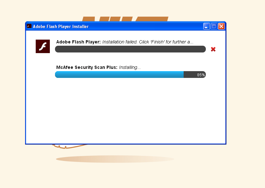Image resolution: width=265 pixels, height=188 pixels.
Task: Maximize the installer window
Action: pyautogui.click(x=214, y=26)
